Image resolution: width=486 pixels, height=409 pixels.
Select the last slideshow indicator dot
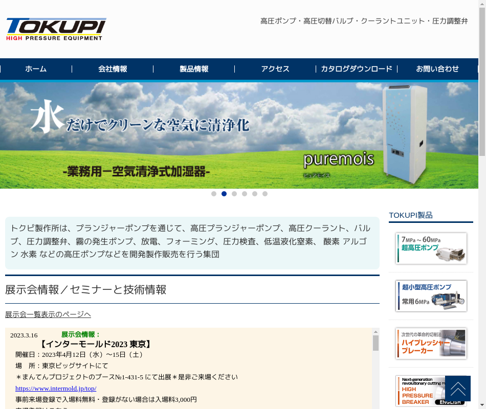click(x=265, y=194)
